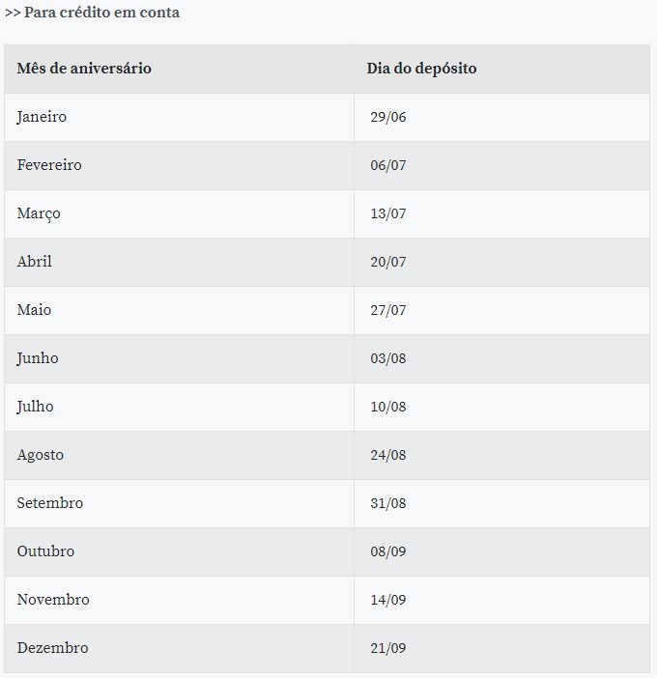Click the 06/07 deposit date
Image resolution: width=657 pixels, height=678 pixels.
[x=388, y=165]
